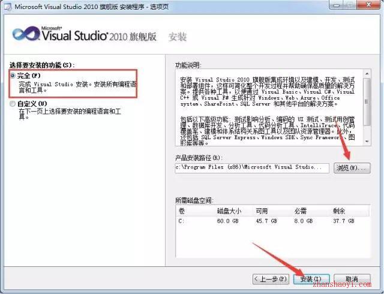The image size is (384, 294).
Task: Click the 60.0 GB disk size value
Action: click(228, 221)
